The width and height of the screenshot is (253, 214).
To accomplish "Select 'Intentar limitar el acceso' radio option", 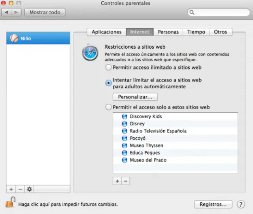I will (108, 83).
